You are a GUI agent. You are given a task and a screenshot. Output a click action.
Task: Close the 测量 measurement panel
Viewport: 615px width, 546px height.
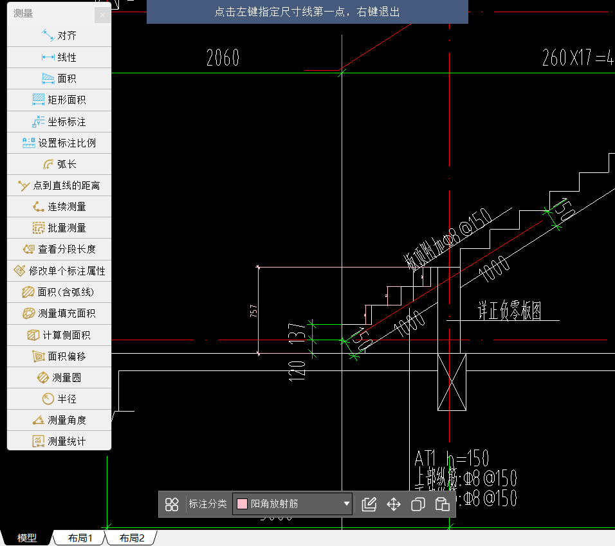[x=102, y=15]
